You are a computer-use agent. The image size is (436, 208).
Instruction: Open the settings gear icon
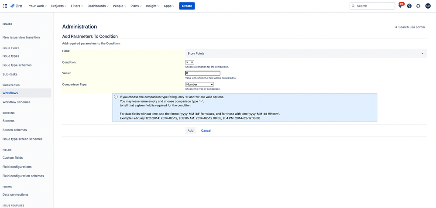[419, 6]
